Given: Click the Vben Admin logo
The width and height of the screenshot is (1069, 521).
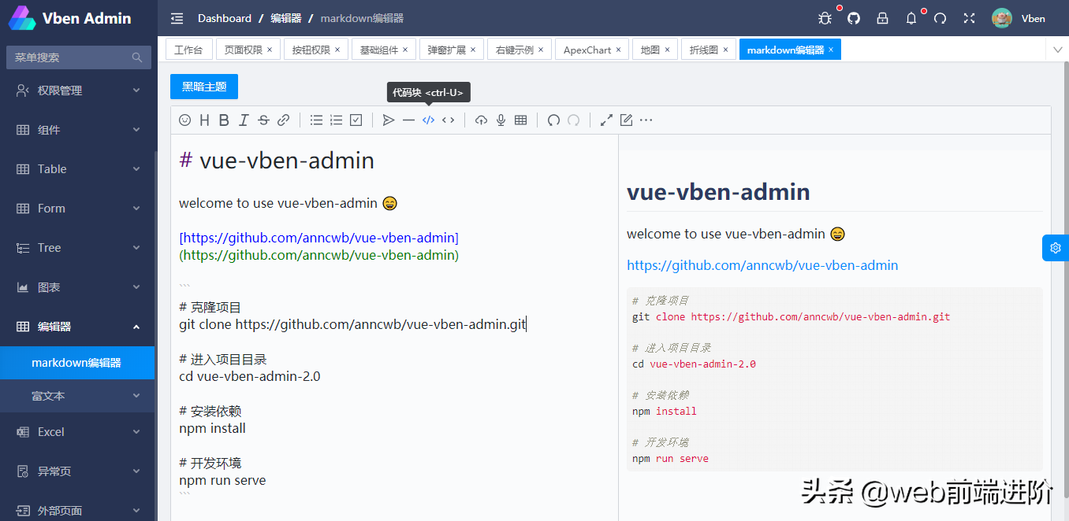Looking at the screenshot, I should [x=69, y=18].
